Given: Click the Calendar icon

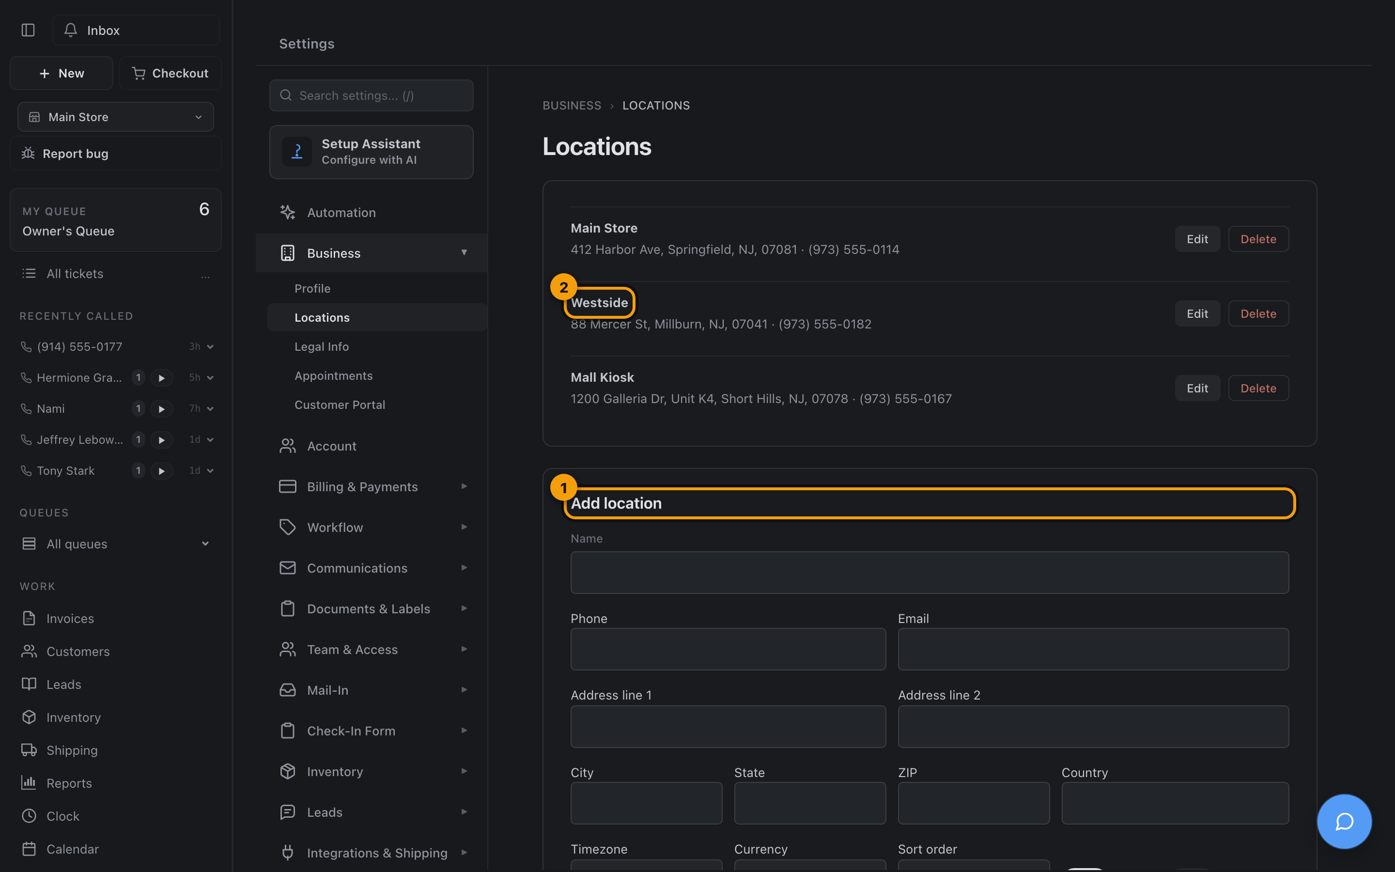Looking at the screenshot, I should click(x=29, y=849).
